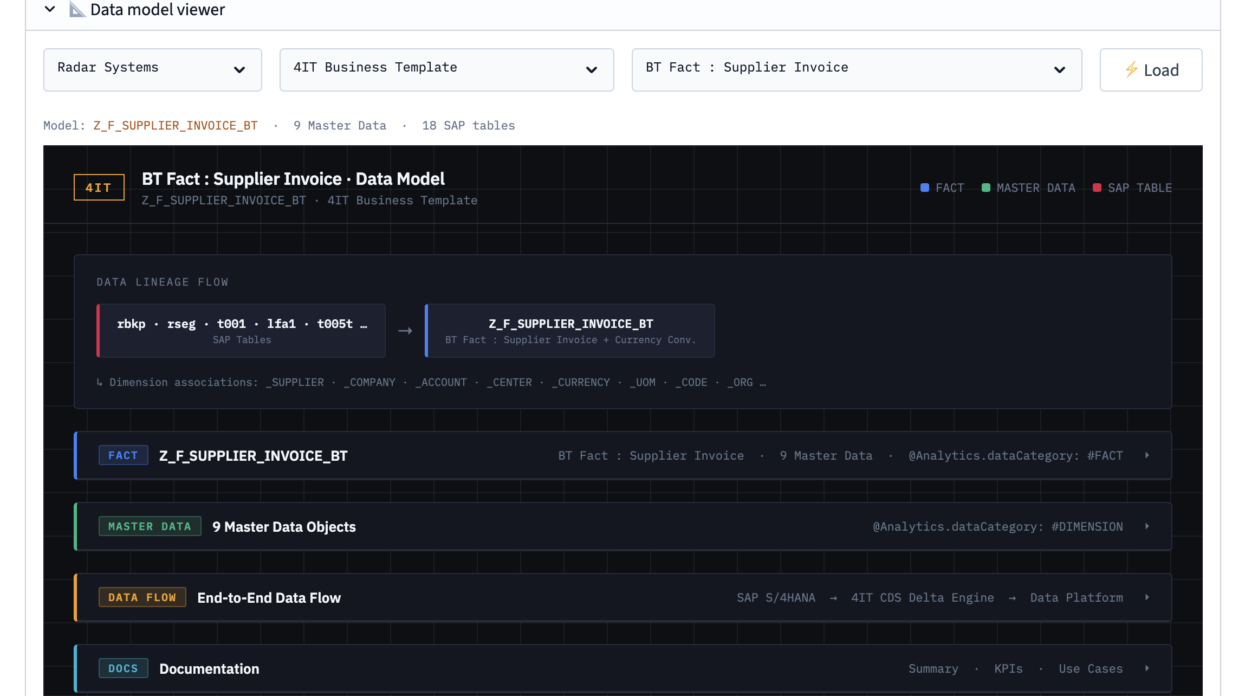Select the DATA FLOW badge
Screen dimensions: 1258x696
[x=142, y=597]
